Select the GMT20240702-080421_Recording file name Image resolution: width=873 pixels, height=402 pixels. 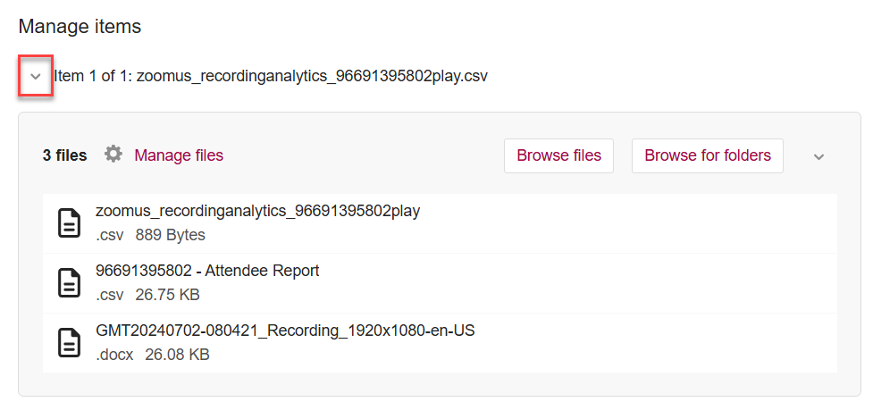pyautogui.click(x=285, y=331)
